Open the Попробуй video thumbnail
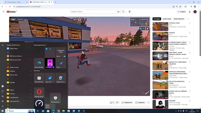201x113 pixels. pos(160,104)
